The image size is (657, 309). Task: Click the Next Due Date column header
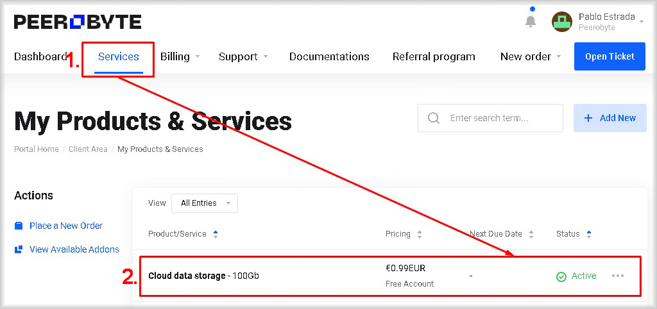click(496, 234)
